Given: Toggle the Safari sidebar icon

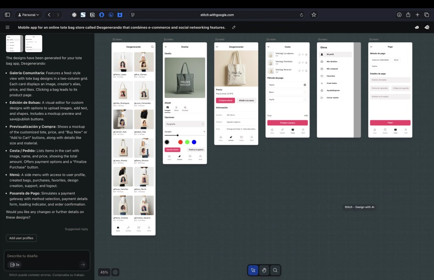Looking at the screenshot, I should pyautogui.click(x=7, y=14).
